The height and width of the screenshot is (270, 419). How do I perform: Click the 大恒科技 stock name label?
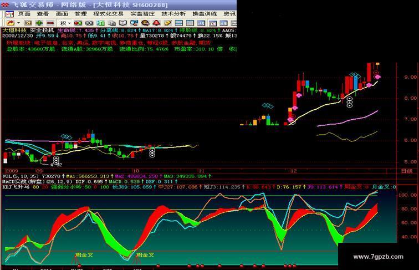(x=14, y=30)
